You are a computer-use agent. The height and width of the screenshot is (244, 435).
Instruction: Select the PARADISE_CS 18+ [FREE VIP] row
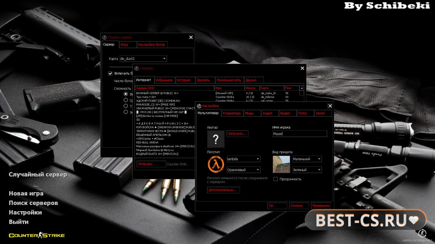(x=165, y=104)
